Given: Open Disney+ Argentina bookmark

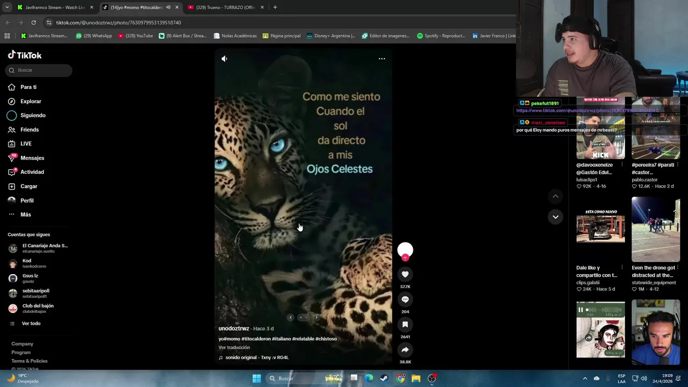Looking at the screenshot, I should (331, 36).
